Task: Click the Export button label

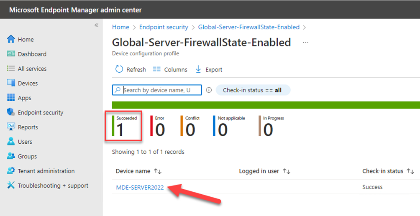Action: click(214, 70)
